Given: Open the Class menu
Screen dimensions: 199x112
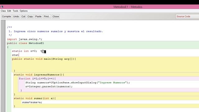Looking at the screenshot, I should pyautogui.click(x=3, y=11).
